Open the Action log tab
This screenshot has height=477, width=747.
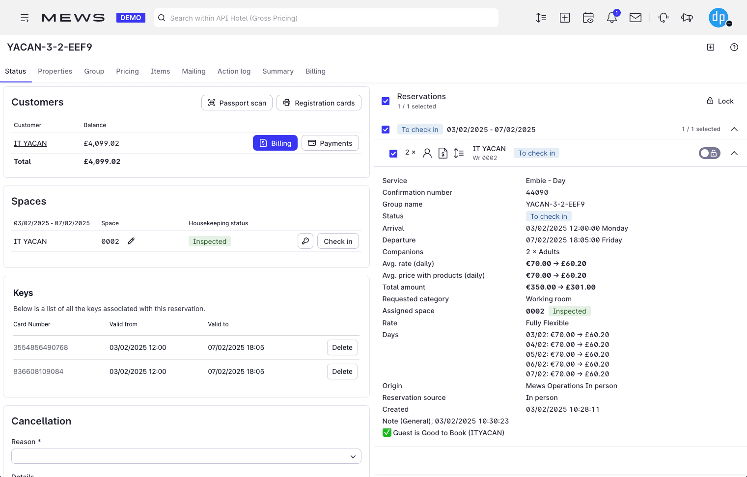pyautogui.click(x=234, y=71)
